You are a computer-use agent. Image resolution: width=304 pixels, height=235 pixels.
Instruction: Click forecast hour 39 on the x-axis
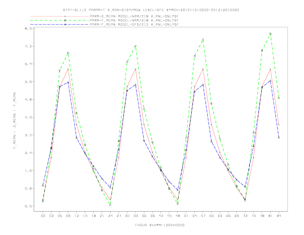[152, 216]
